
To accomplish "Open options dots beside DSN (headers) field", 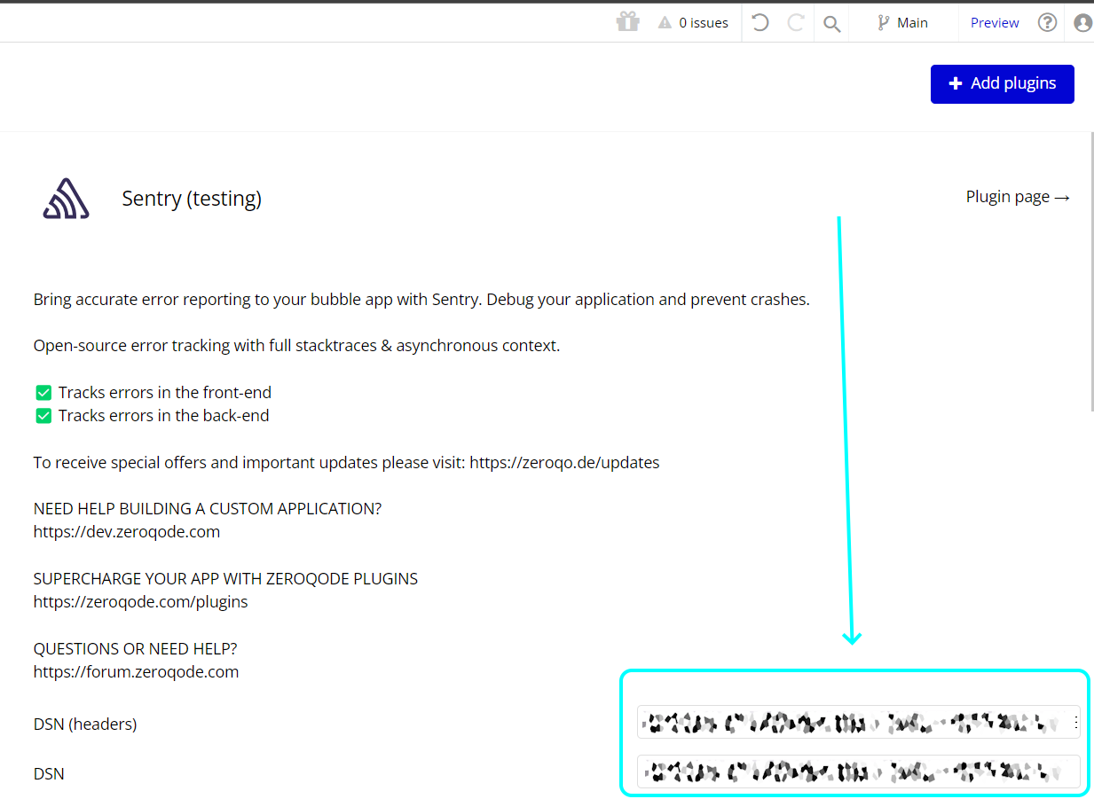I will tap(1075, 723).
